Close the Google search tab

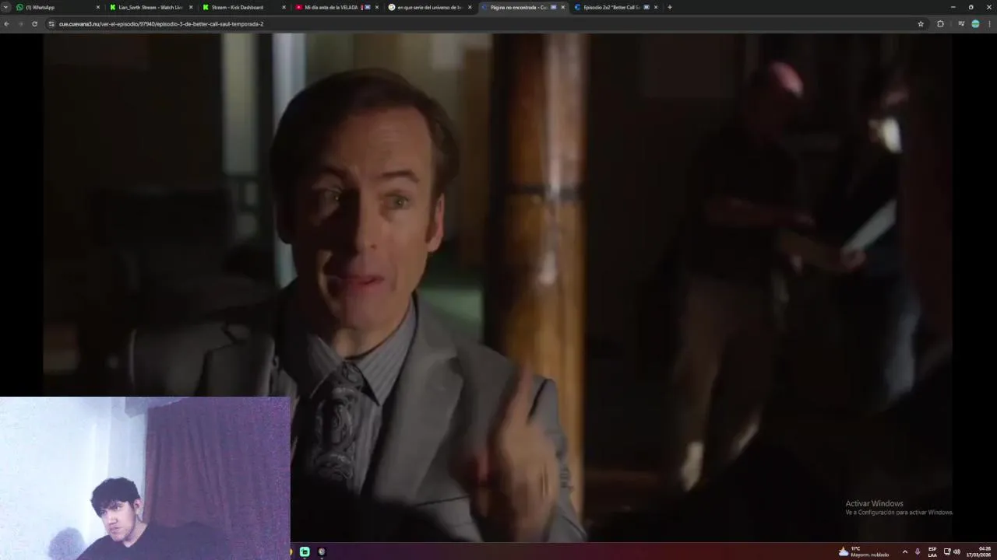click(x=470, y=7)
